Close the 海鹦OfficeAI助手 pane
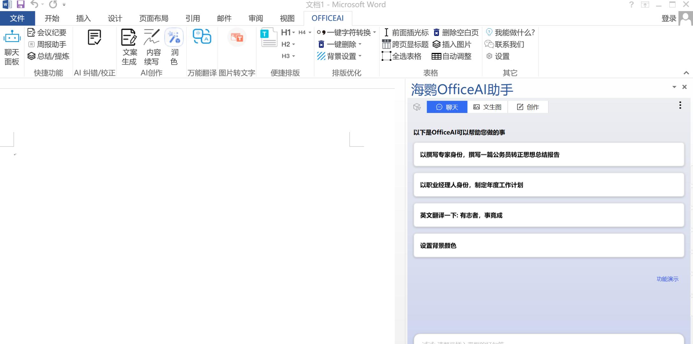Image resolution: width=693 pixels, height=344 pixels. 684,87
